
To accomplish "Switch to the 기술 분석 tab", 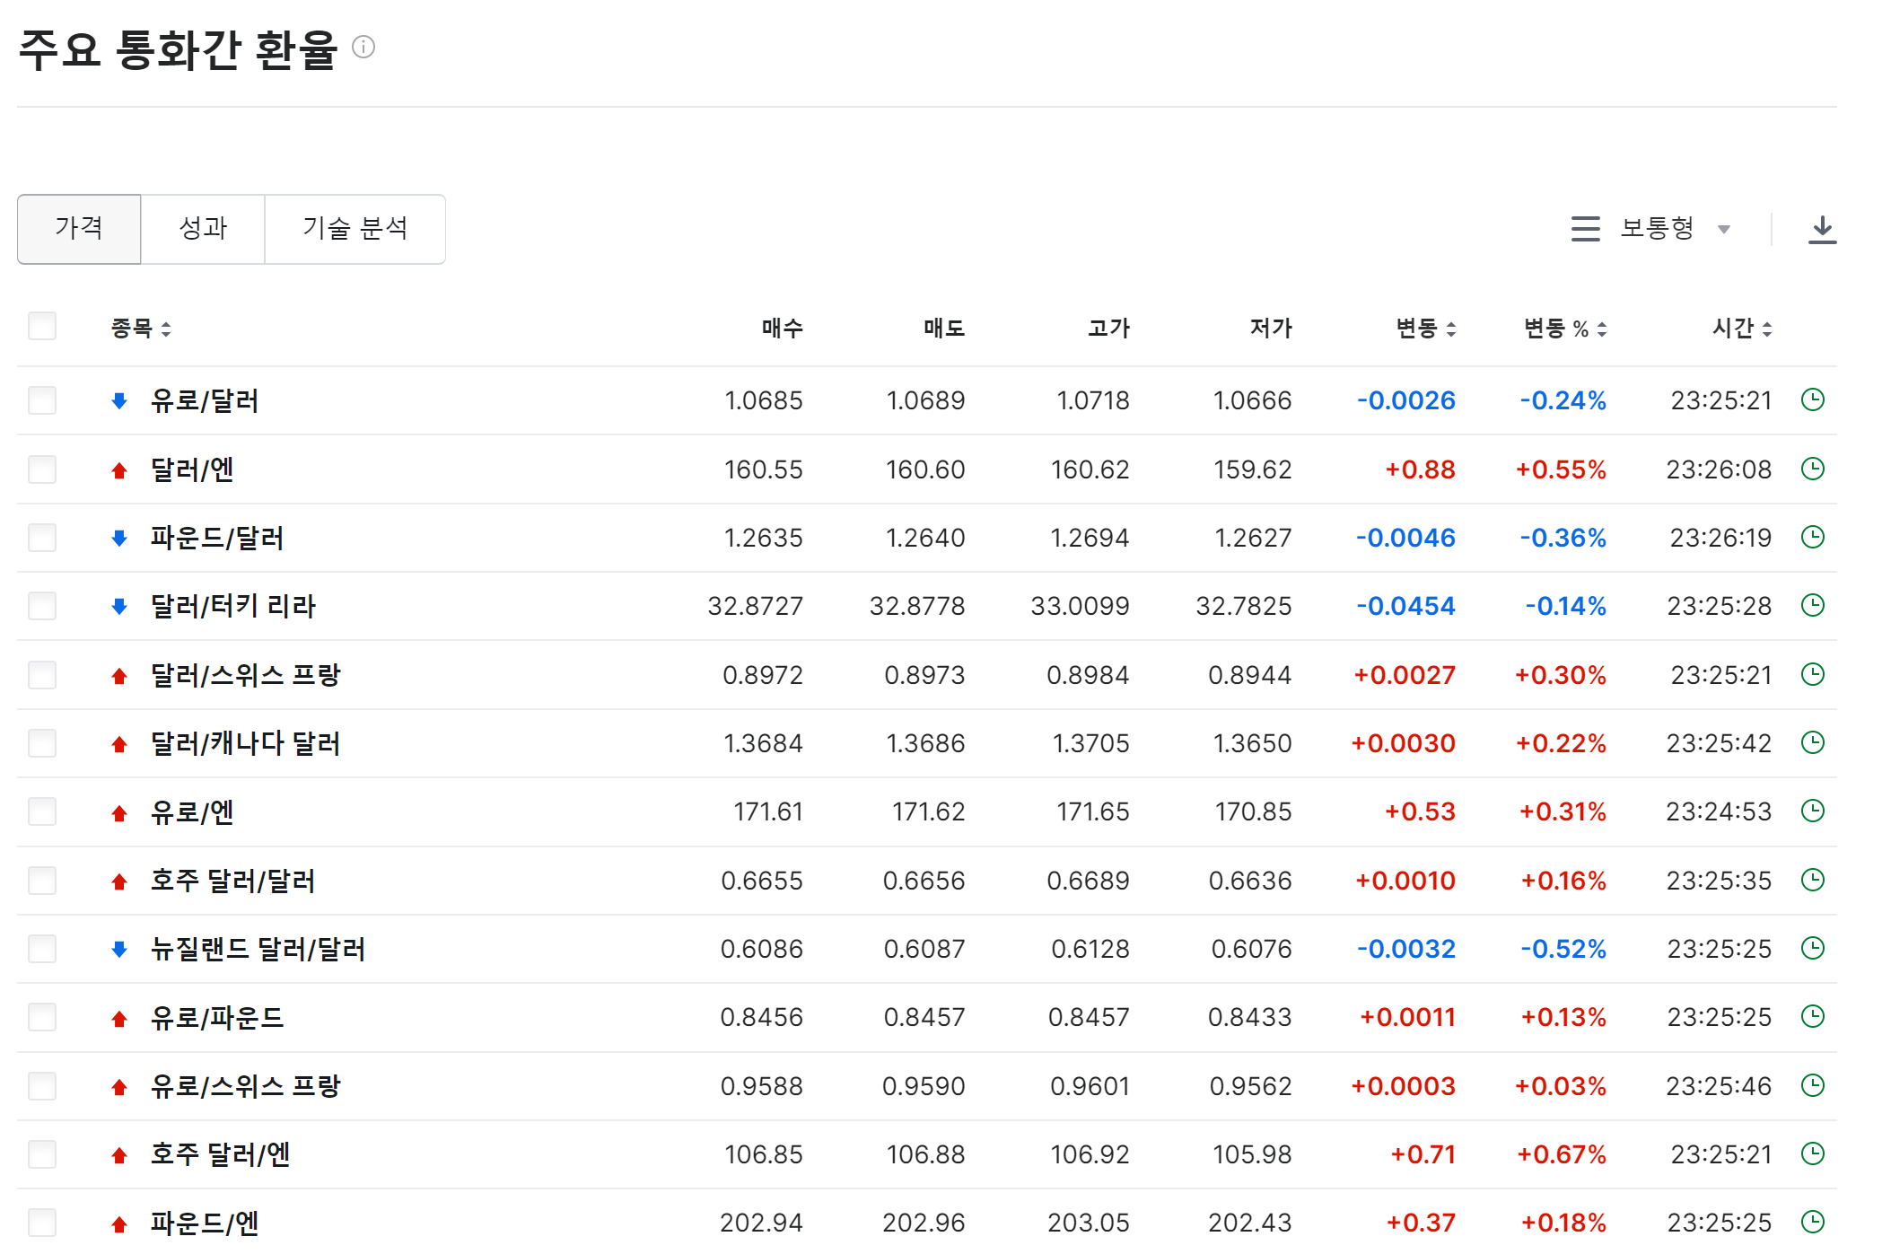I will click(x=355, y=229).
